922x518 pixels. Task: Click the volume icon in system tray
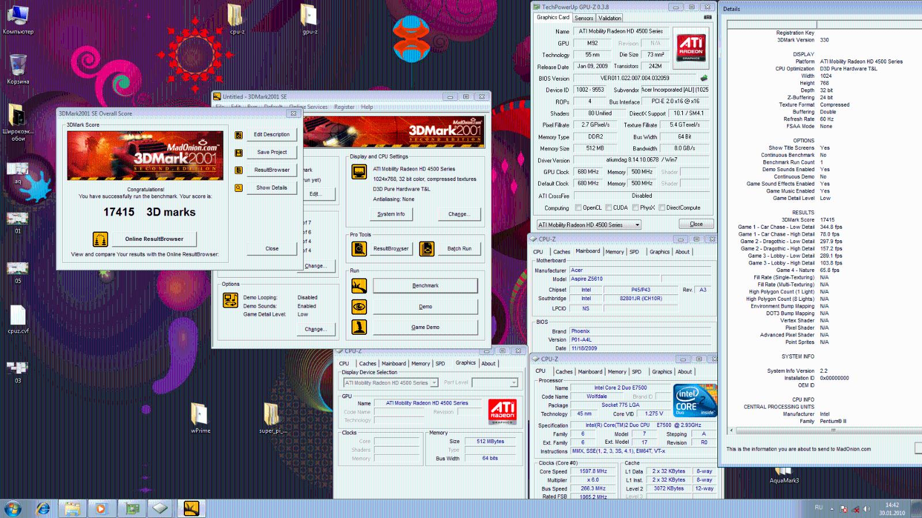[866, 509]
